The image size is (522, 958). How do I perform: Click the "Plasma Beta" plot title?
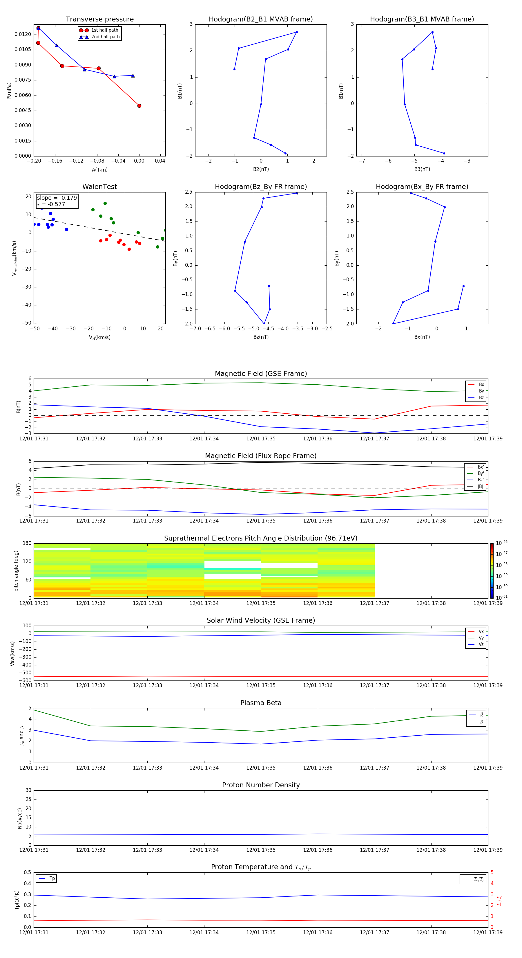(261, 703)
